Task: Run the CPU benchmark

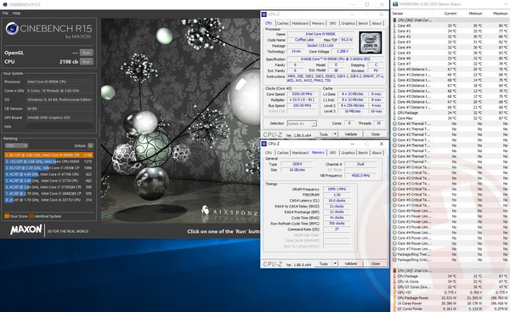Action: coord(87,61)
